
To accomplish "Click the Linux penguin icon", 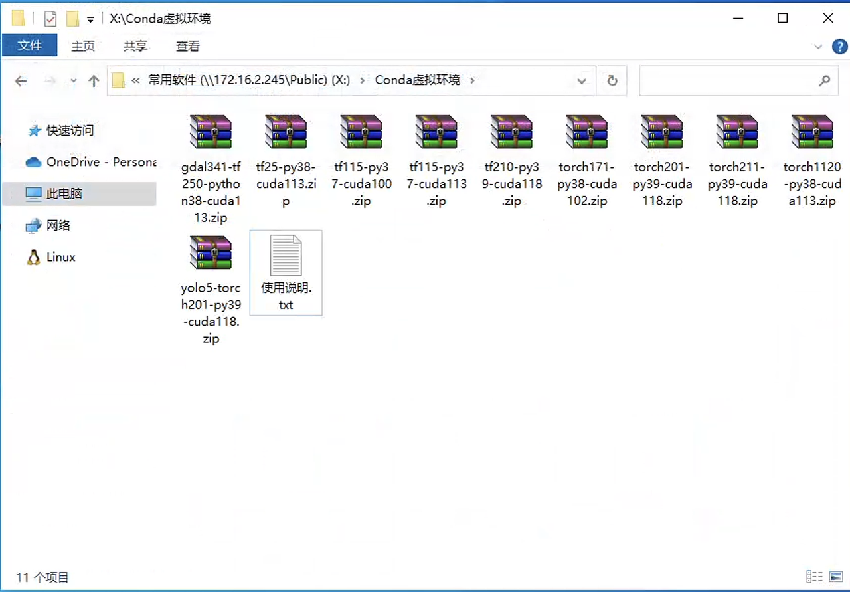I will (x=33, y=258).
